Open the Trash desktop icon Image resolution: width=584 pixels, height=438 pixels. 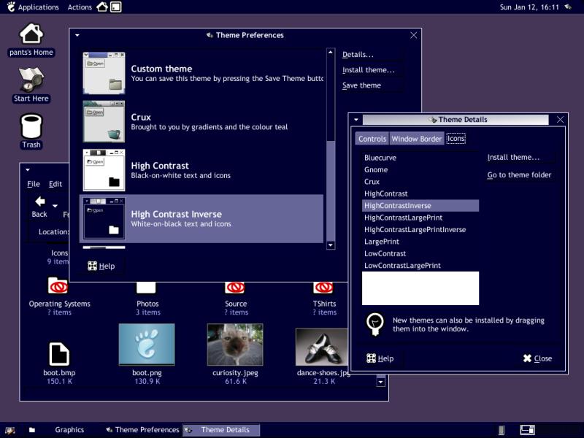31,126
